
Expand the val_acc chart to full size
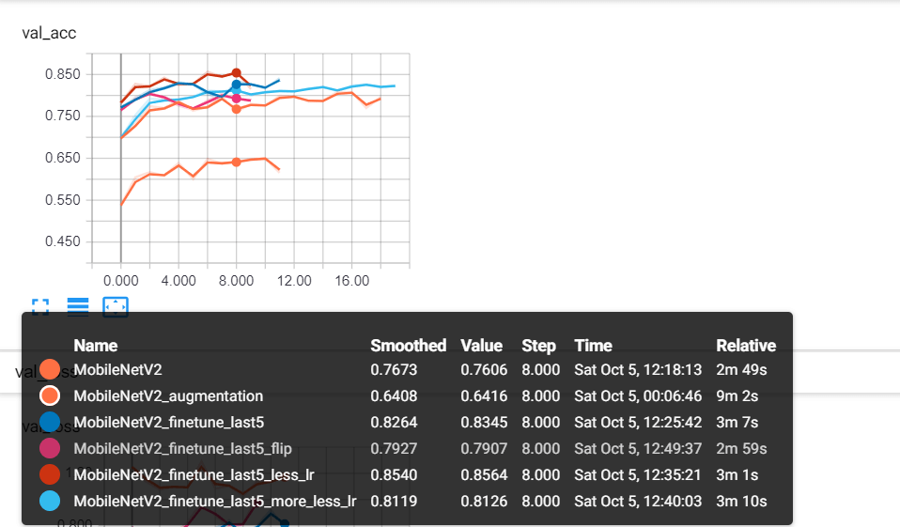coord(39,306)
